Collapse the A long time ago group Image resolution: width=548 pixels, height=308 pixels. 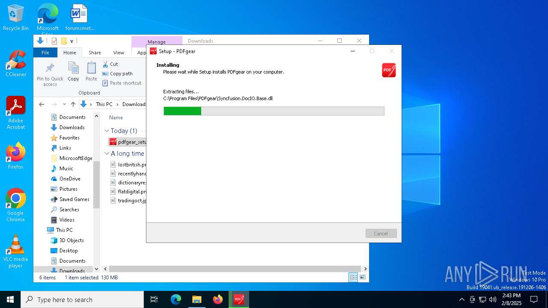[107, 154]
